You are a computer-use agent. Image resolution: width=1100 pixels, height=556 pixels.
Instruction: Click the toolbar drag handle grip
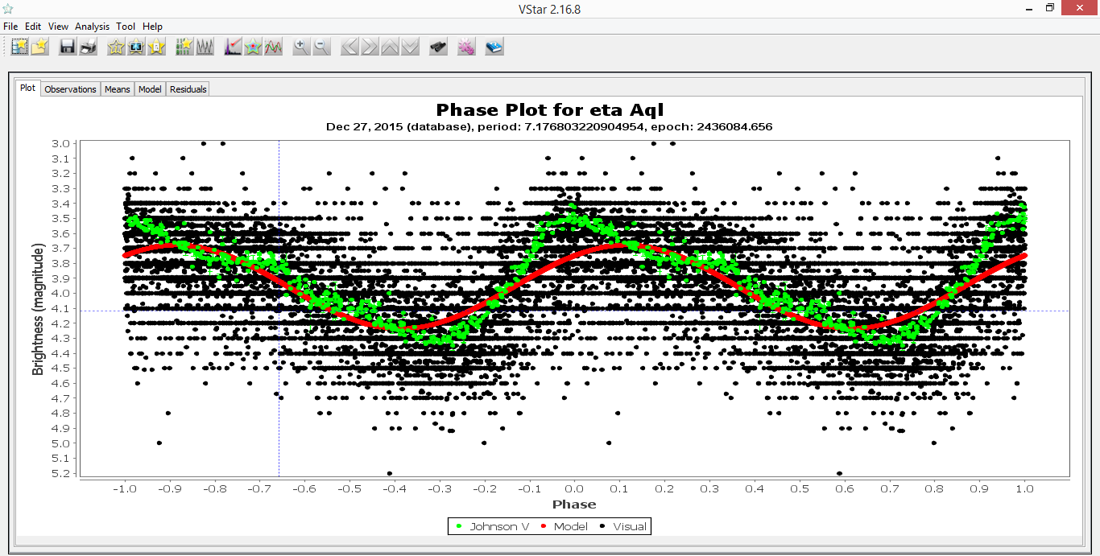[6, 47]
